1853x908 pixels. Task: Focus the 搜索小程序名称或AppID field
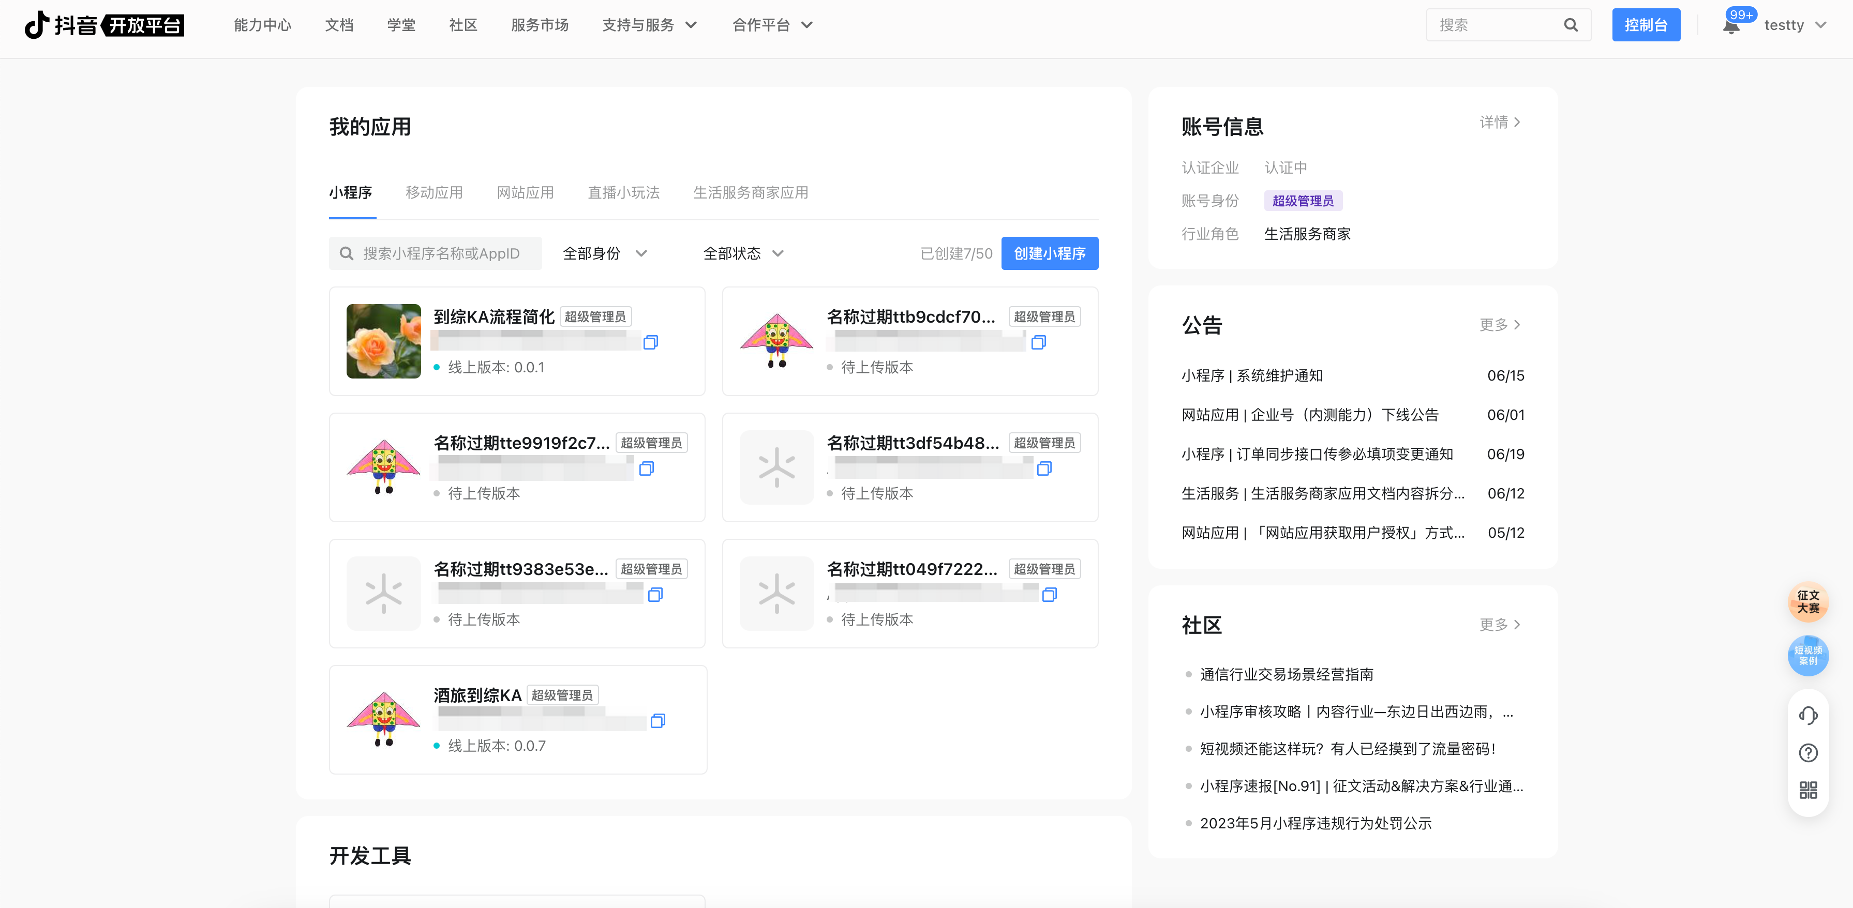click(435, 254)
